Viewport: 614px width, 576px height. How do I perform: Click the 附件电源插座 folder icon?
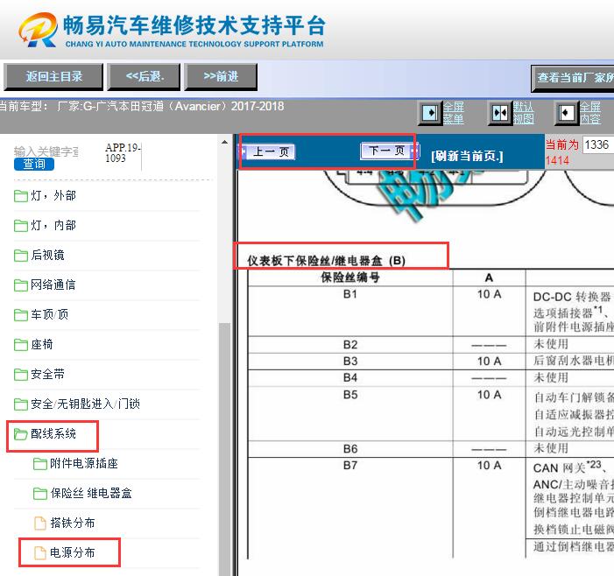(x=40, y=463)
